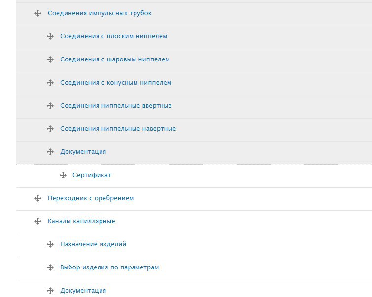Open Соединения с шаровым ниппелем link
The height and width of the screenshot is (297, 372).
[x=115, y=59]
